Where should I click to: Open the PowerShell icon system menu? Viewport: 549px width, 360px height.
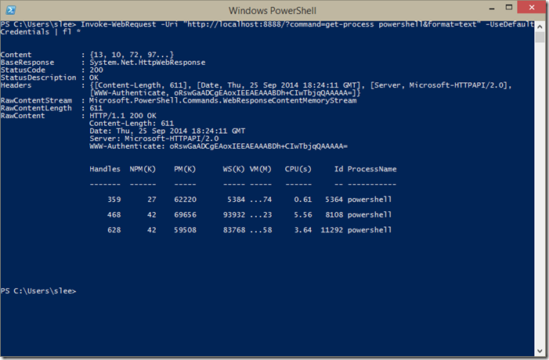(9, 10)
